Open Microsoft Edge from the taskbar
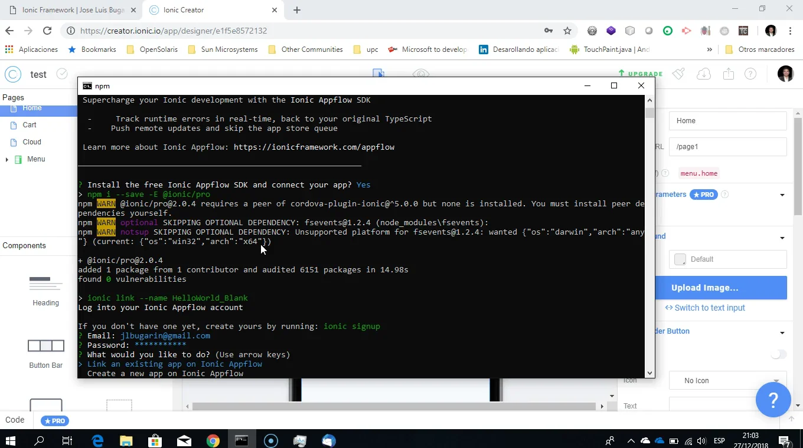This screenshot has height=448, width=803. click(97, 440)
